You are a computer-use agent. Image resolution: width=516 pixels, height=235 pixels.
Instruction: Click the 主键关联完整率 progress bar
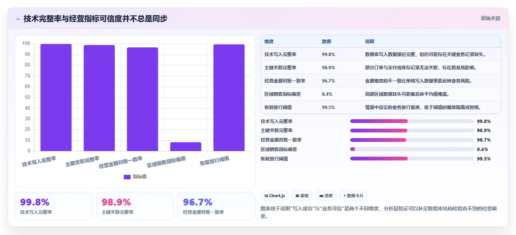click(x=412, y=131)
